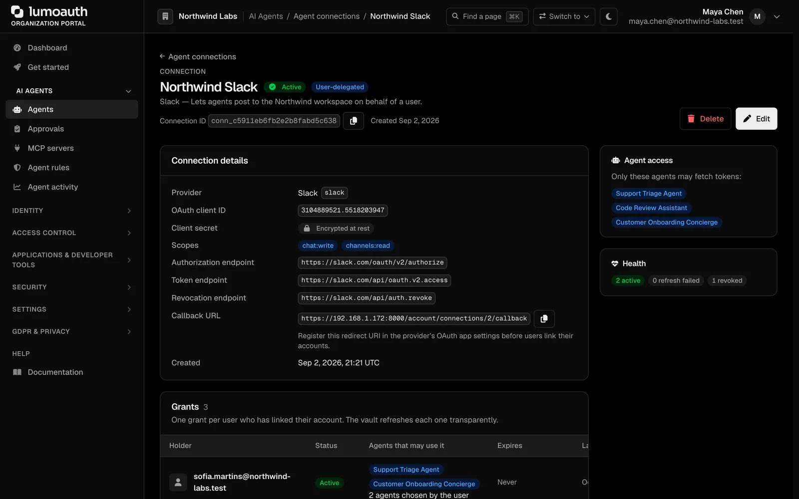Open Agent activity chart icon item
Viewport: 799px width, 499px height.
click(x=72, y=187)
